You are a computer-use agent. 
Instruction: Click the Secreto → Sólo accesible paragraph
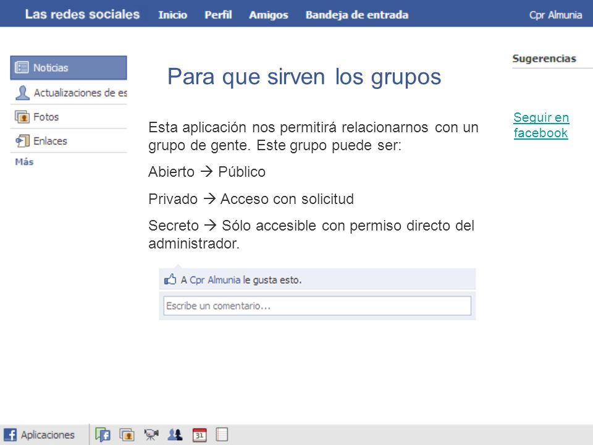click(x=311, y=234)
